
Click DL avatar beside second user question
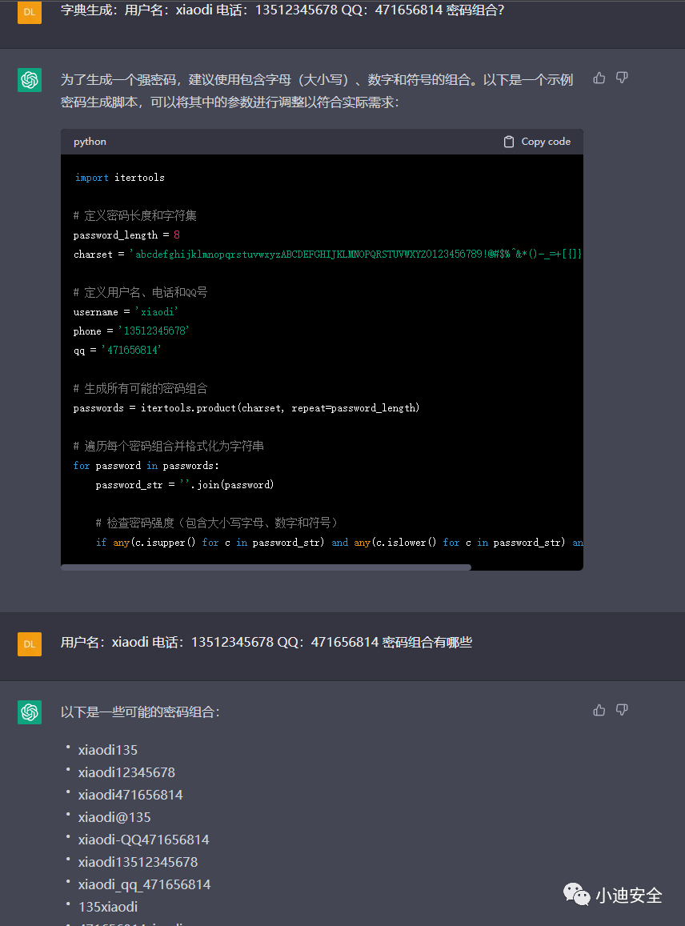(30, 644)
